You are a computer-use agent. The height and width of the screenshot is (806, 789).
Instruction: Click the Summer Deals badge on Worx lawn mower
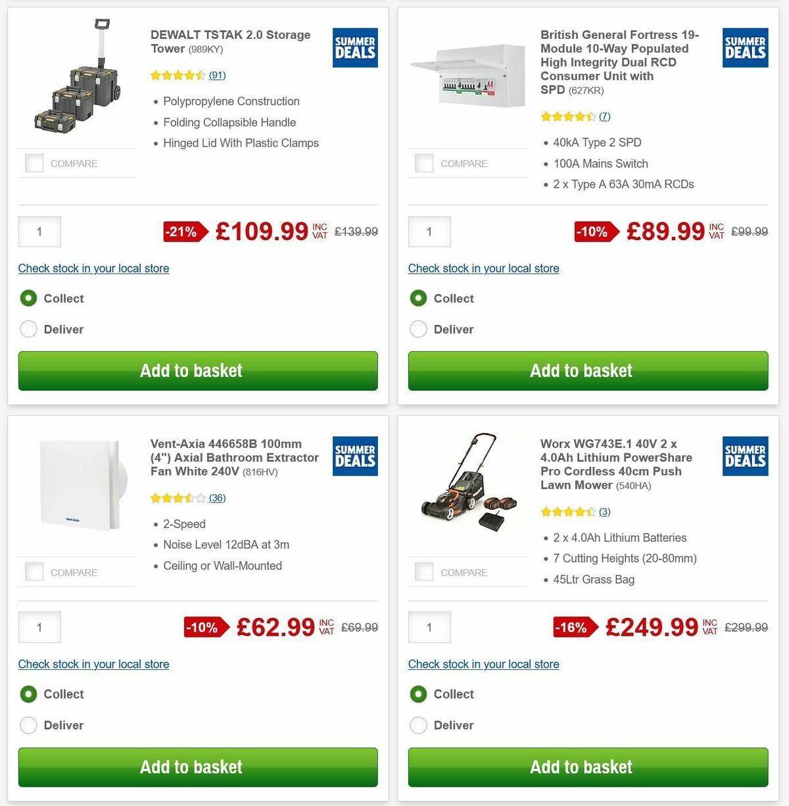point(744,456)
